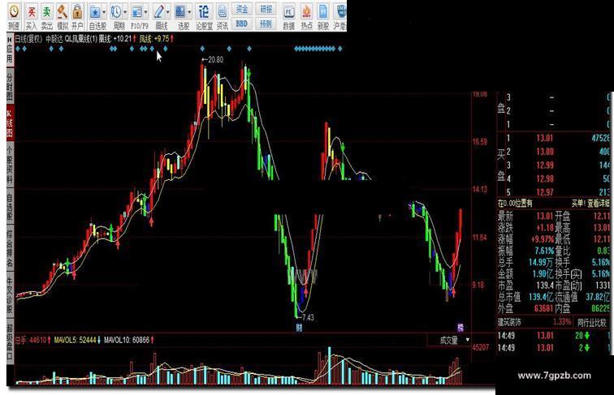Switch to the 分时图 sidebar tab
Image resolution: width=614 pixels, height=395 pixels.
(11, 87)
